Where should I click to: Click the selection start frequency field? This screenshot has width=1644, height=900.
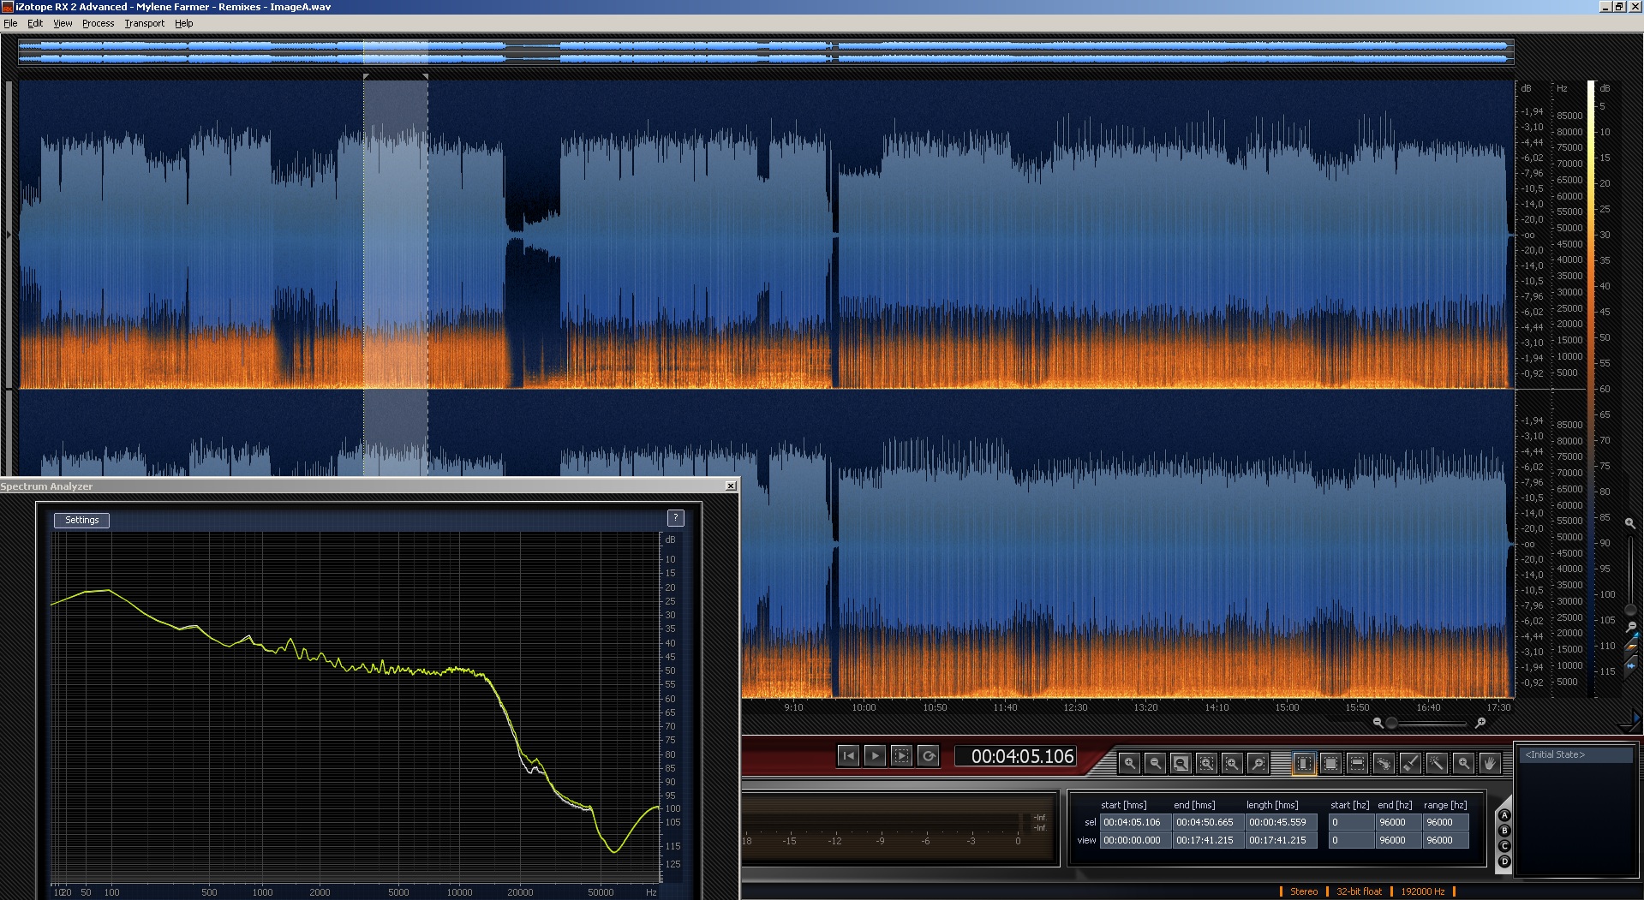coord(1350,822)
